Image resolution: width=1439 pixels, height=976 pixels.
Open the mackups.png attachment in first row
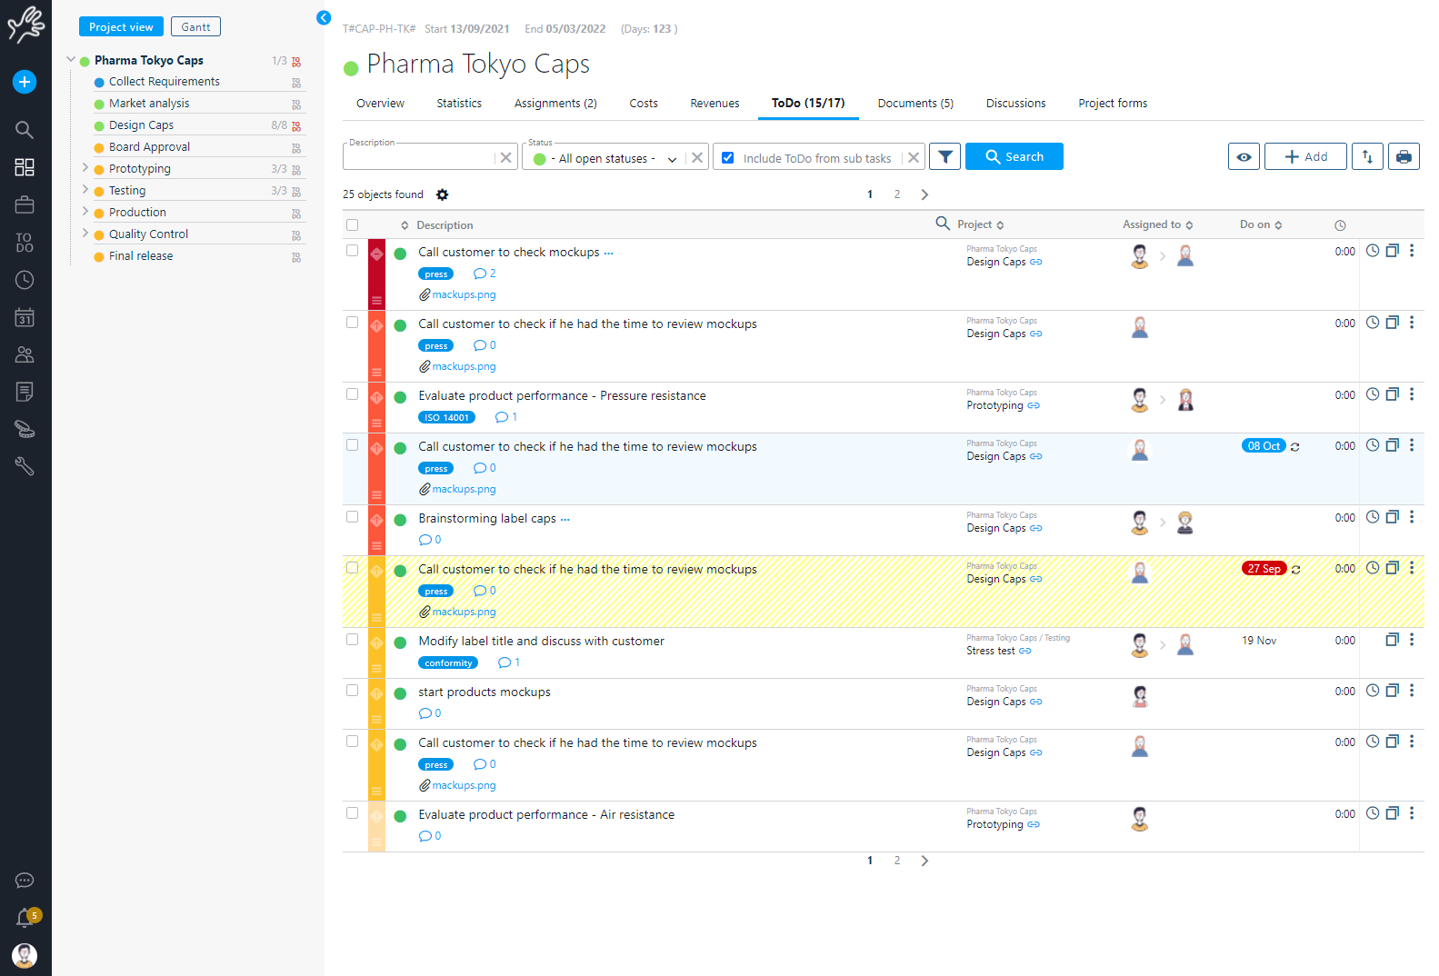tap(464, 294)
